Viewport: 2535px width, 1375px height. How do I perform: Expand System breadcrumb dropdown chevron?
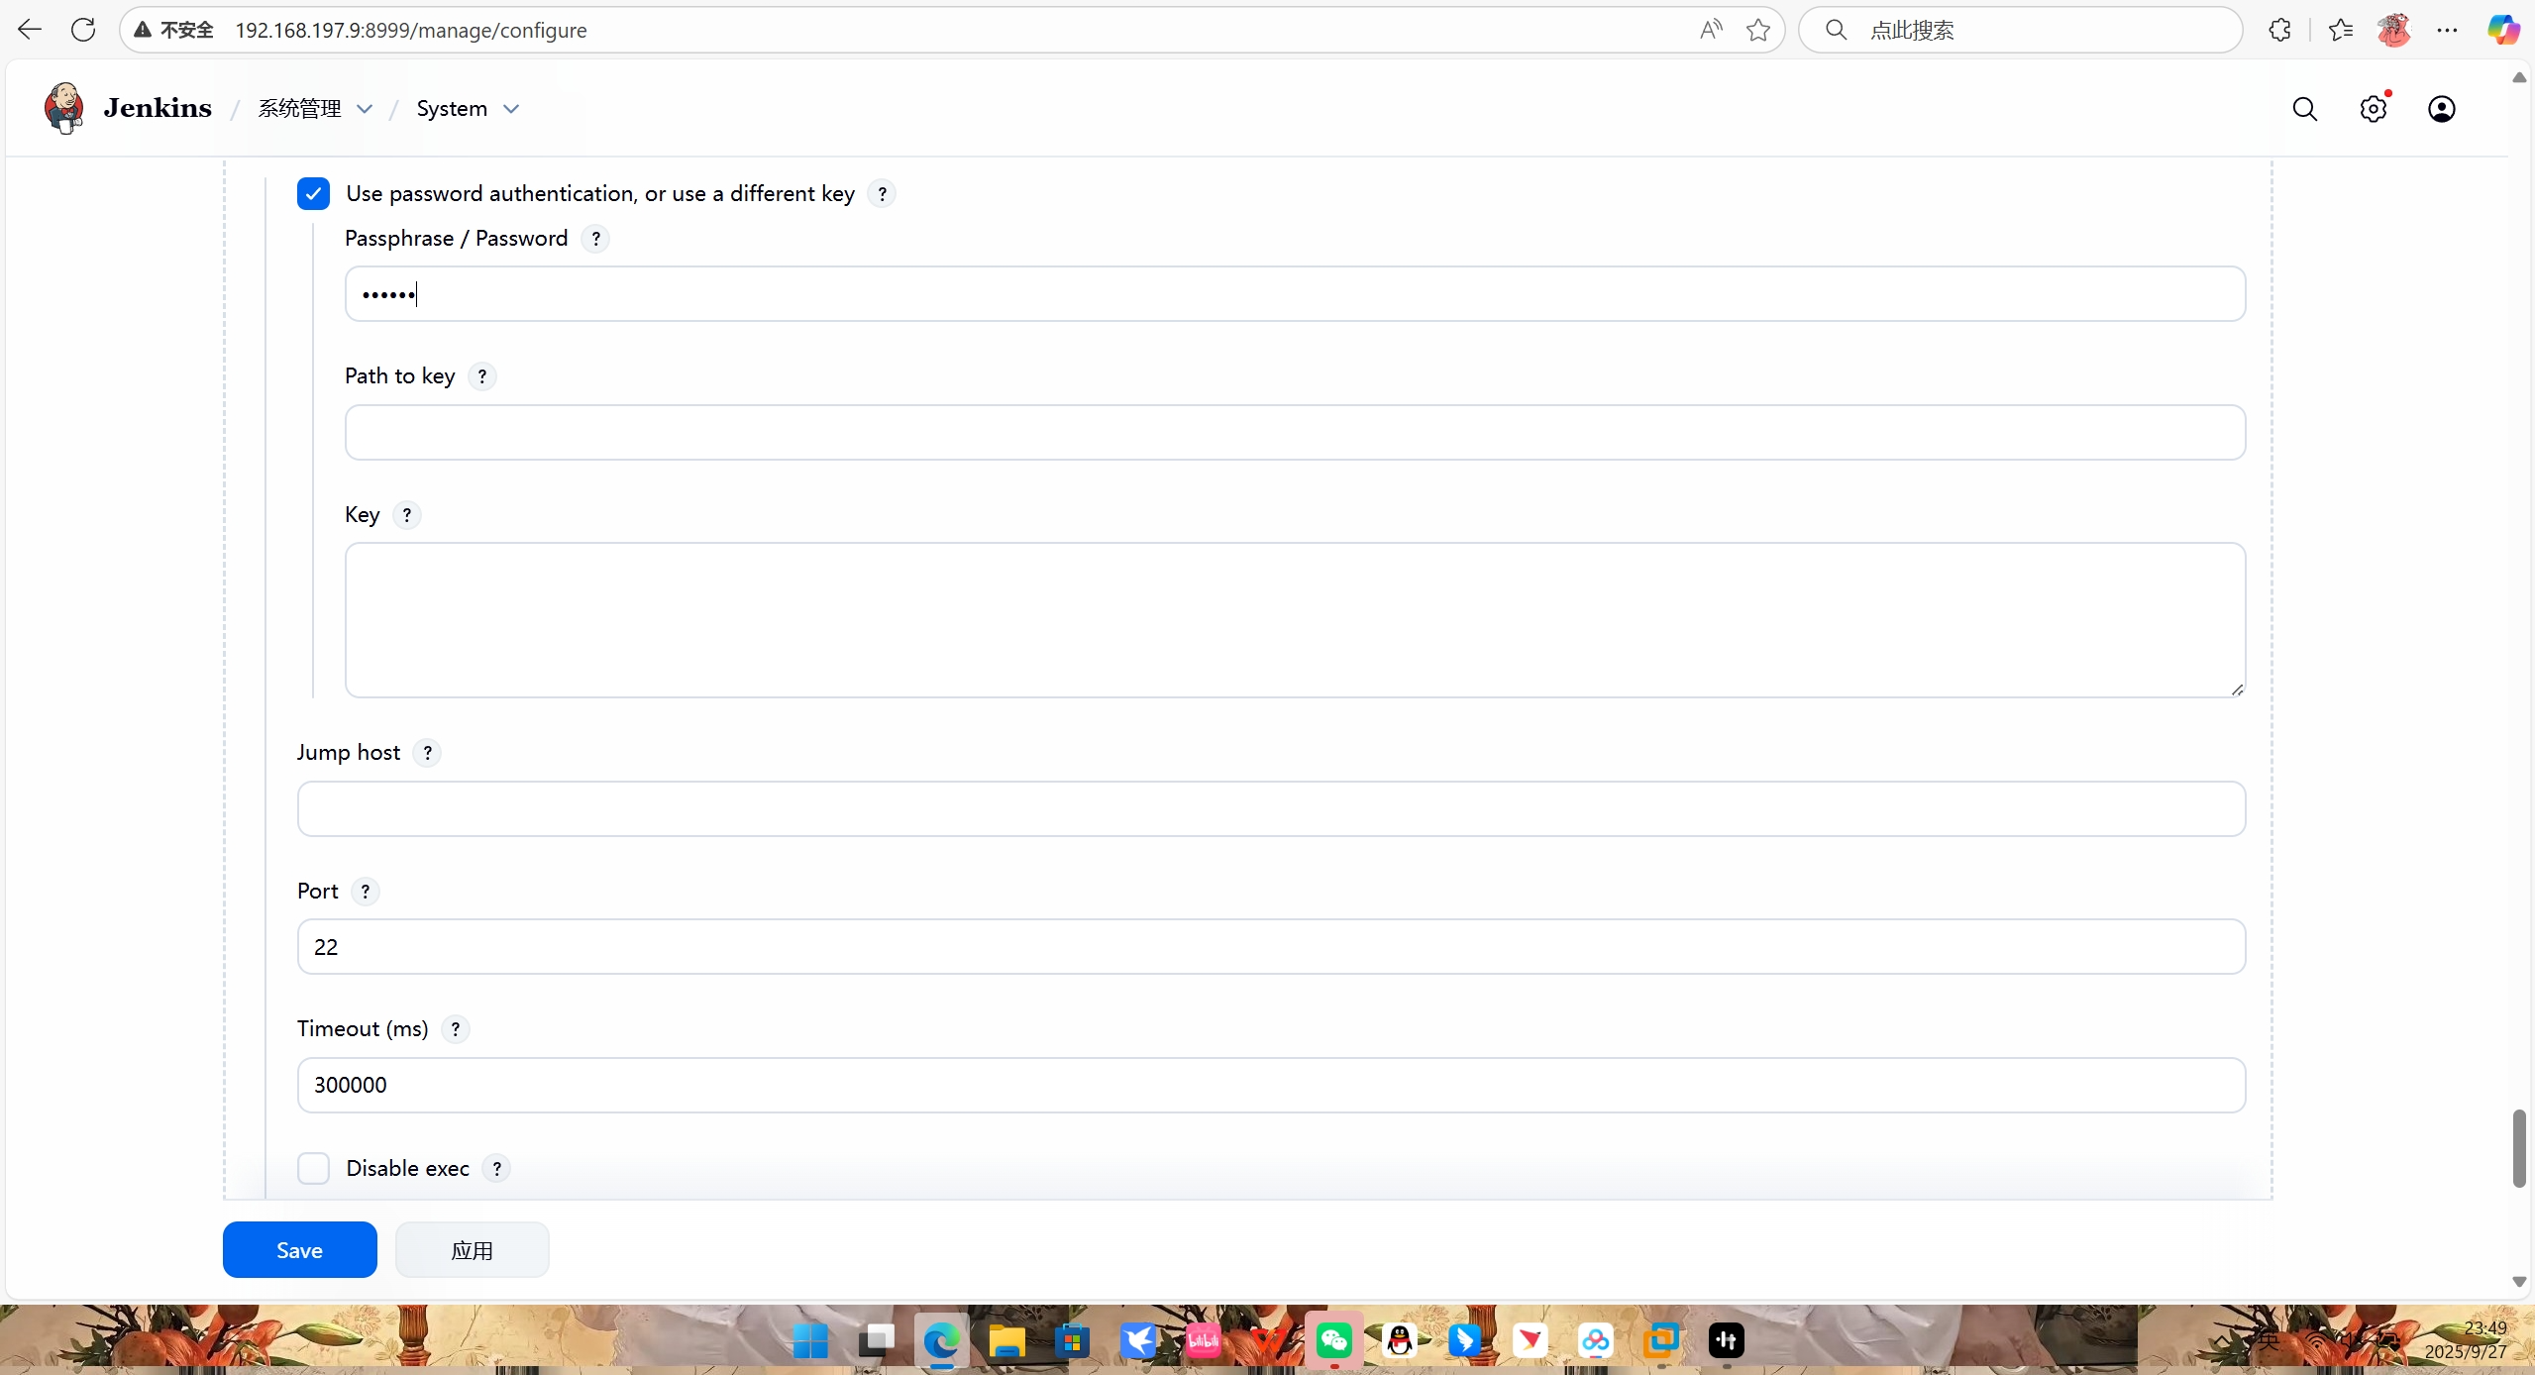click(x=511, y=109)
